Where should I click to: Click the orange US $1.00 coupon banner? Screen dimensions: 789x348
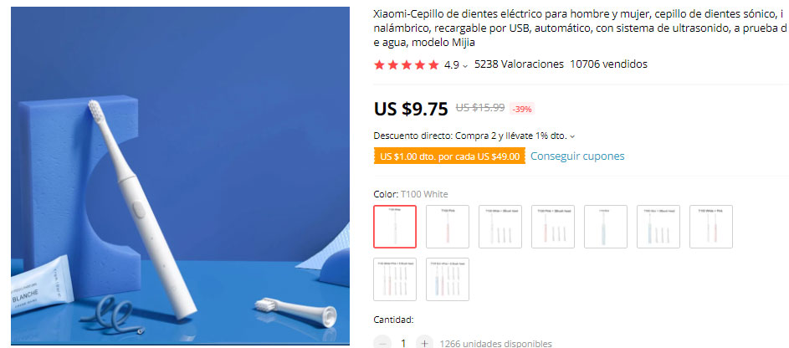click(x=449, y=156)
